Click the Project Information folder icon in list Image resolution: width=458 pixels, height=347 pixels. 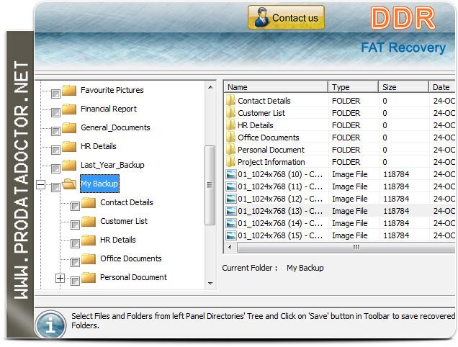230,162
